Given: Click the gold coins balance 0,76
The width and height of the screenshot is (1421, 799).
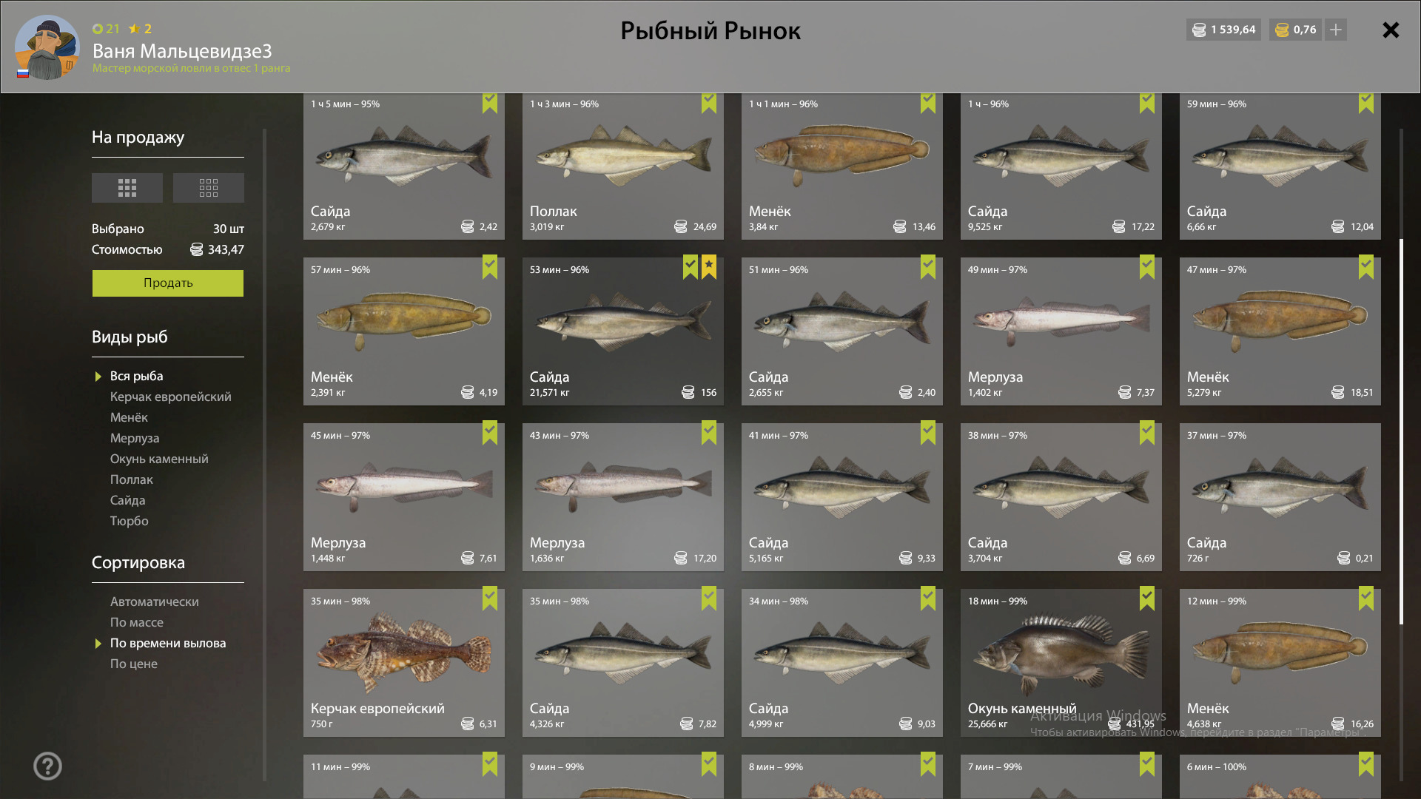Looking at the screenshot, I should coord(1296,30).
